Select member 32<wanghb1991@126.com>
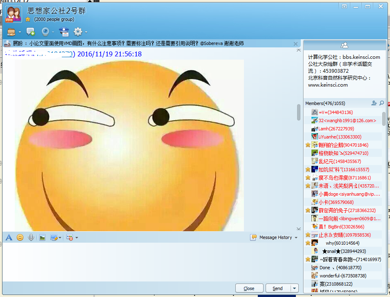Image resolution: width=390 pixels, height=297 pixels. tap(343, 121)
